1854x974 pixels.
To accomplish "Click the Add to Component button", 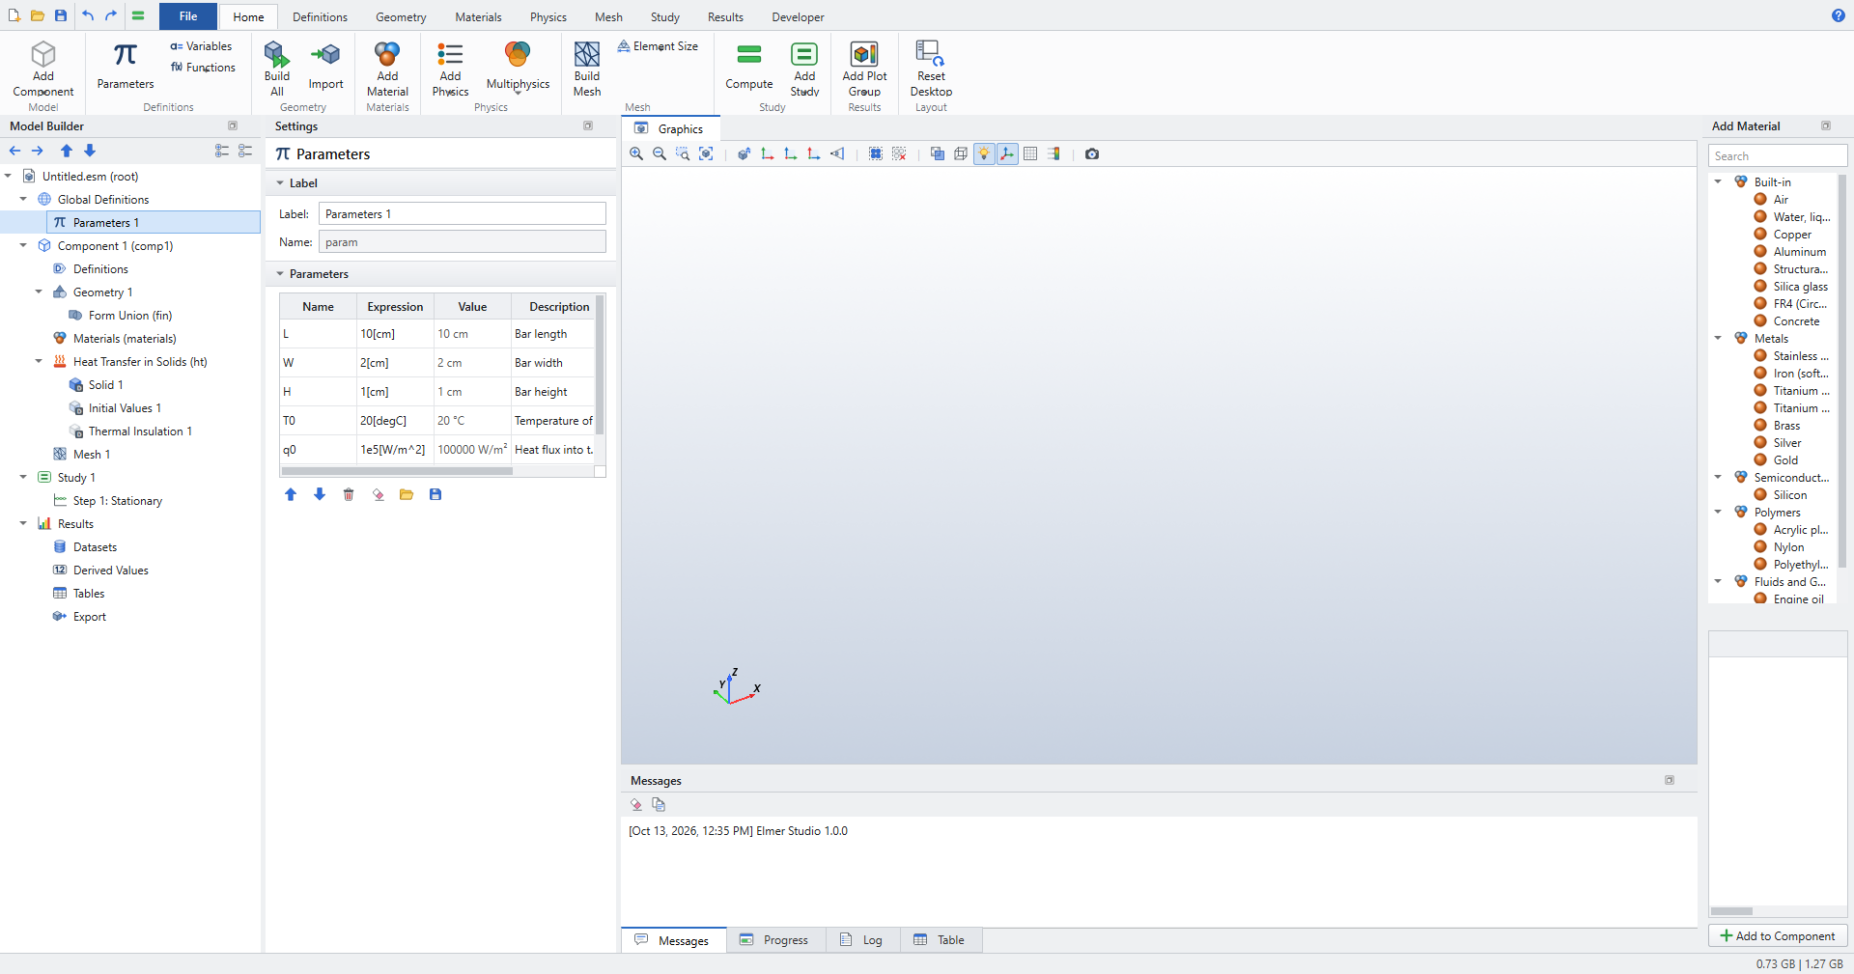I will (x=1778, y=935).
